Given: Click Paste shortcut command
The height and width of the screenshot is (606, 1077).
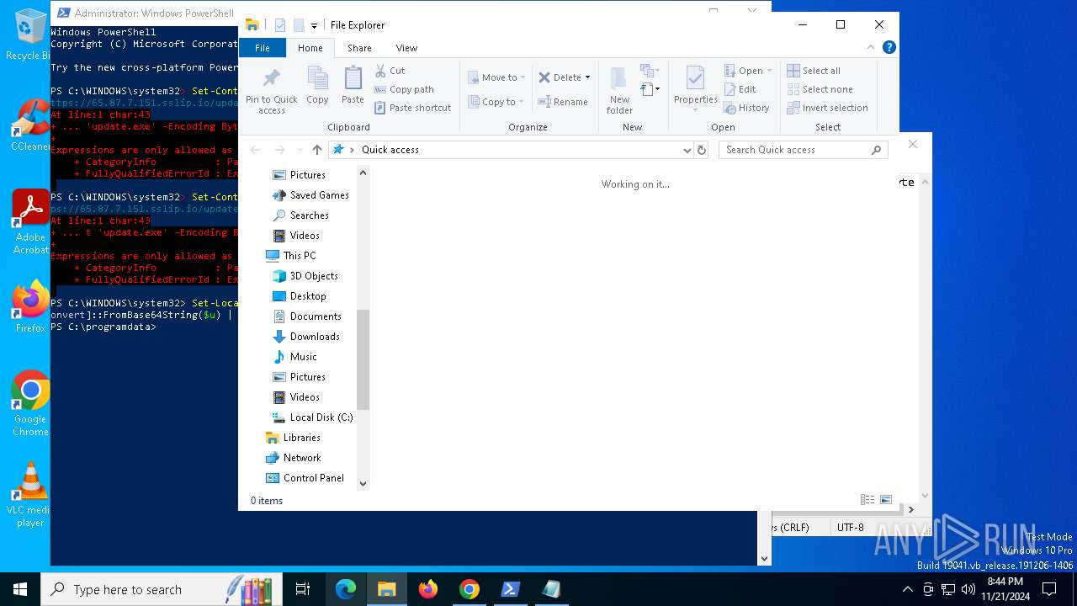Looking at the screenshot, I should [412, 108].
